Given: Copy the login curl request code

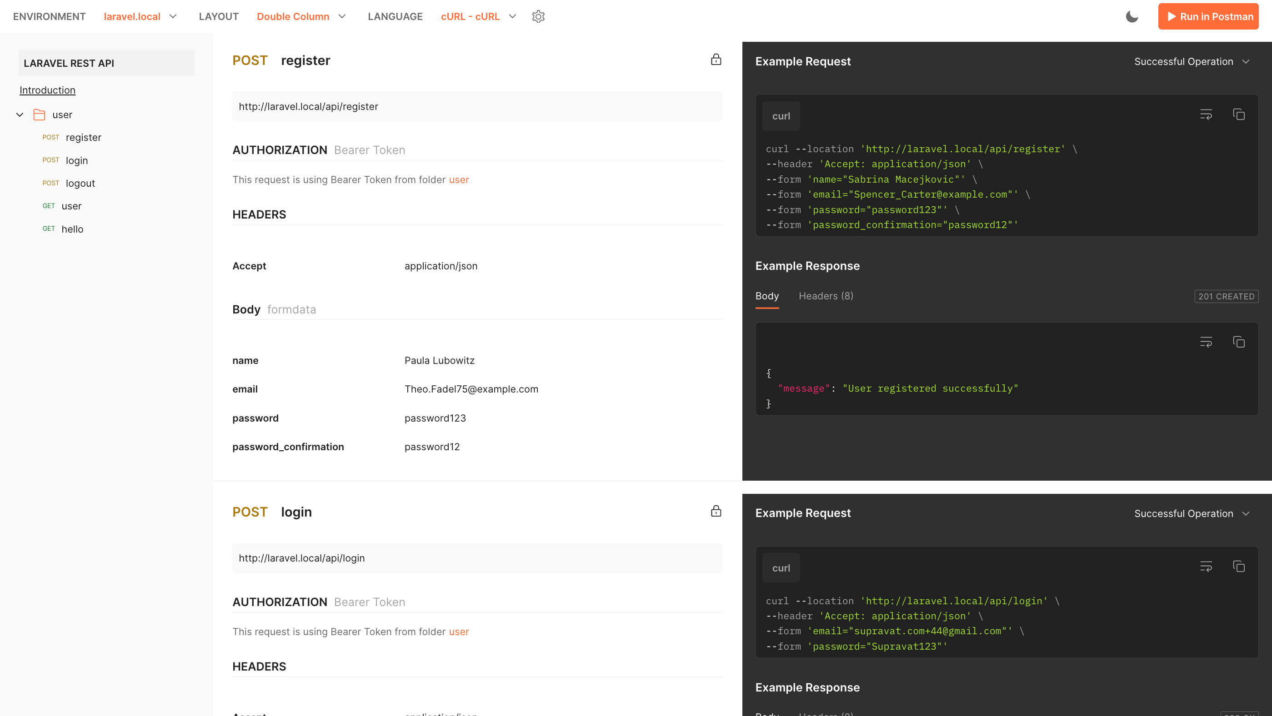Looking at the screenshot, I should tap(1238, 567).
